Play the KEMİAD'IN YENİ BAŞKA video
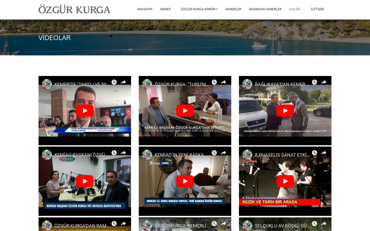 [x=185, y=181]
